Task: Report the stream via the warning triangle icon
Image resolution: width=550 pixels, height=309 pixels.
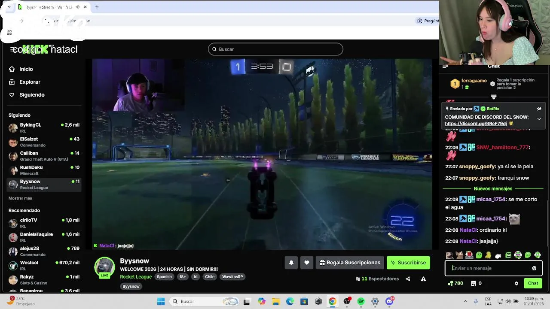Action: (423, 279)
